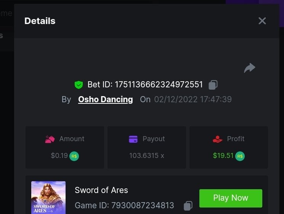Close the Details dialog

[x=262, y=21]
